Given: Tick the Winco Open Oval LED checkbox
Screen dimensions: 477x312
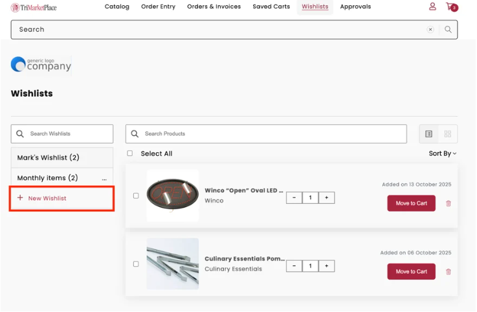Looking at the screenshot, I should click(136, 195).
